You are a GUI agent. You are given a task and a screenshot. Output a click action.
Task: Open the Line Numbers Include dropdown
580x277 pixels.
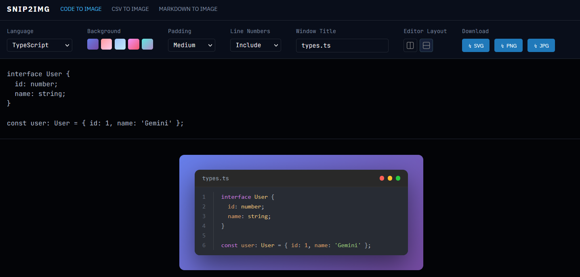pyautogui.click(x=255, y=45)
